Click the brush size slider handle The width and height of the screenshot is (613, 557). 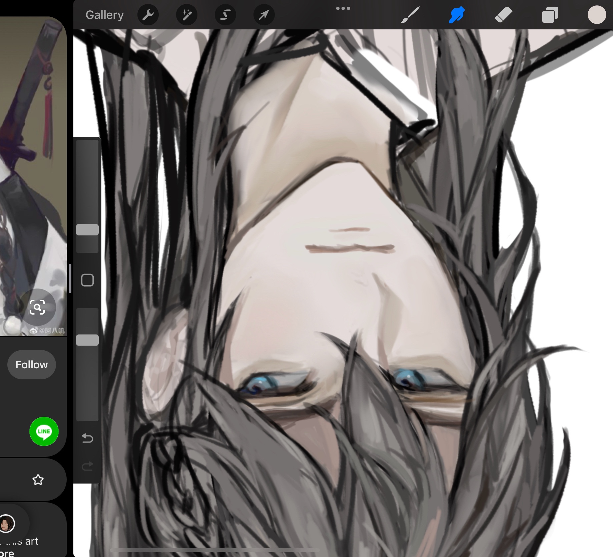click(87, 230)
